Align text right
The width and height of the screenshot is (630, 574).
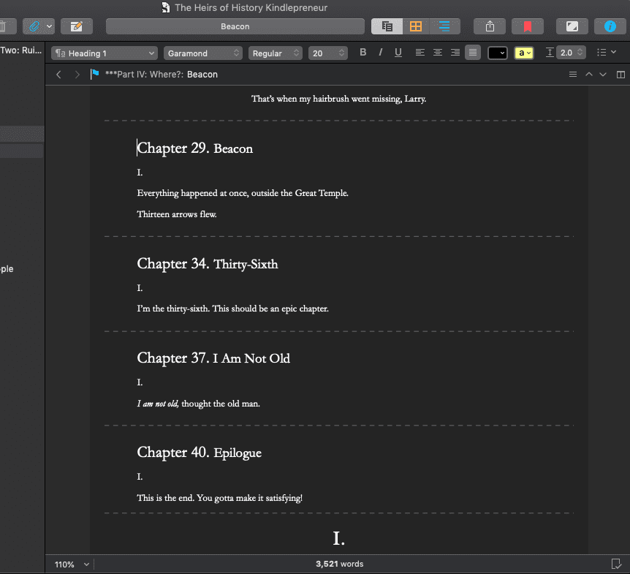coord(455,52)
